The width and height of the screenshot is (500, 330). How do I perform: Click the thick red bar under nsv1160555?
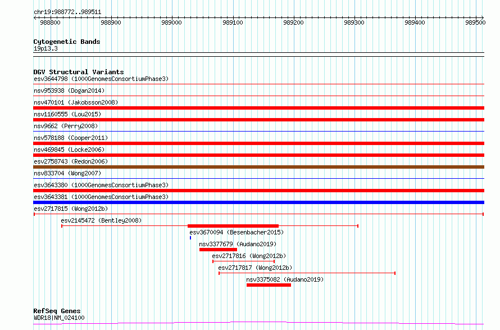258,120
